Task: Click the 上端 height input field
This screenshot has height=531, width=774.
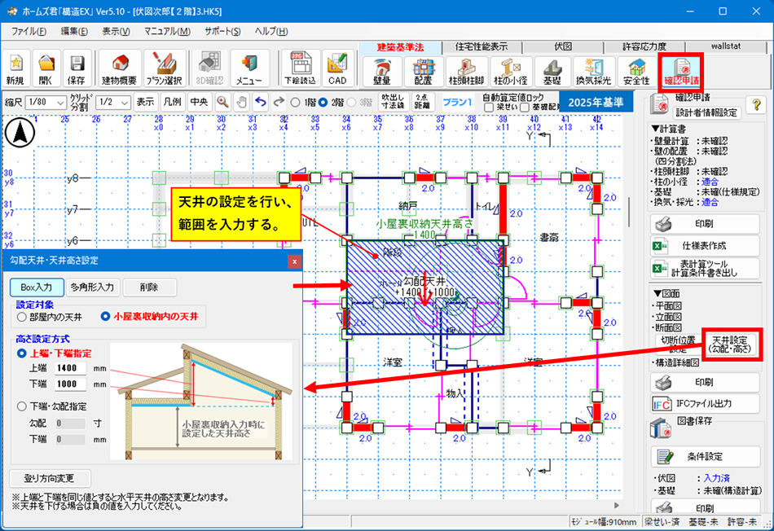Action: (70, 368)
